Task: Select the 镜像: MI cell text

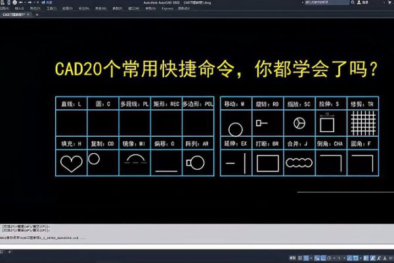Action: click(134, 144)
